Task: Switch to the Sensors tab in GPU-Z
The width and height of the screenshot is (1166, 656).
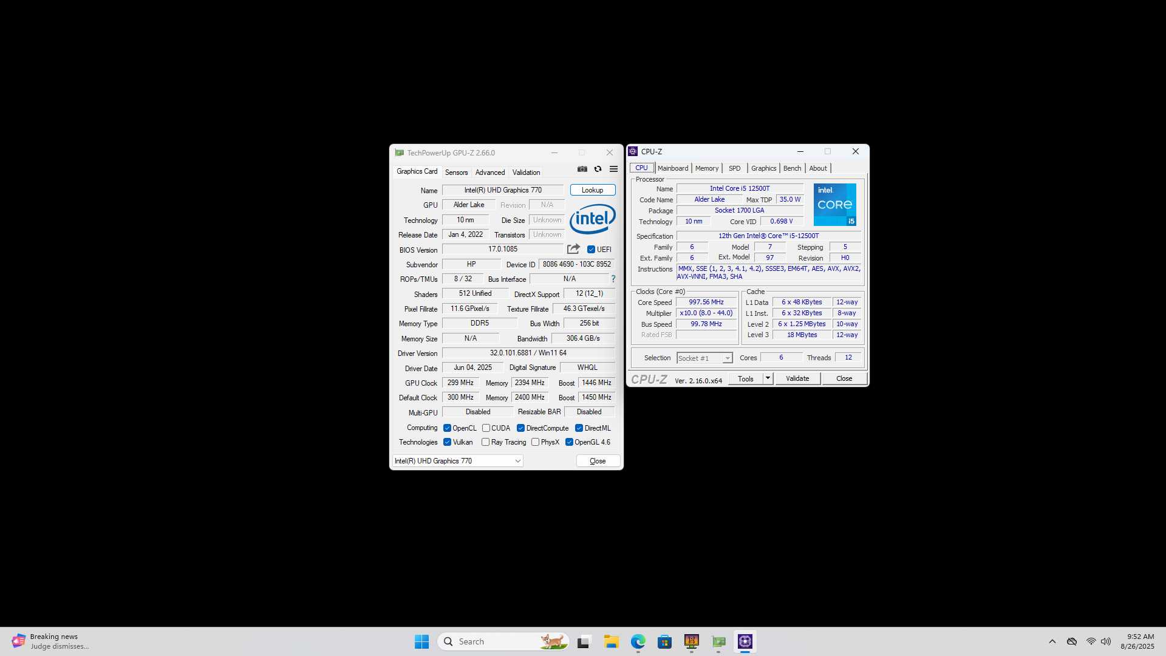Action: pos(456,173)
